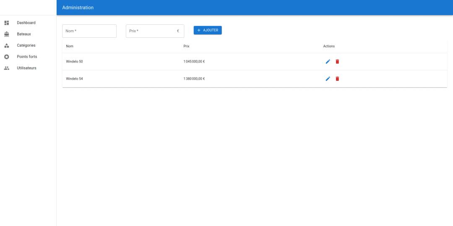
Task: Click the price 1 045 000,00 €
Action: (x=194, y=62)
